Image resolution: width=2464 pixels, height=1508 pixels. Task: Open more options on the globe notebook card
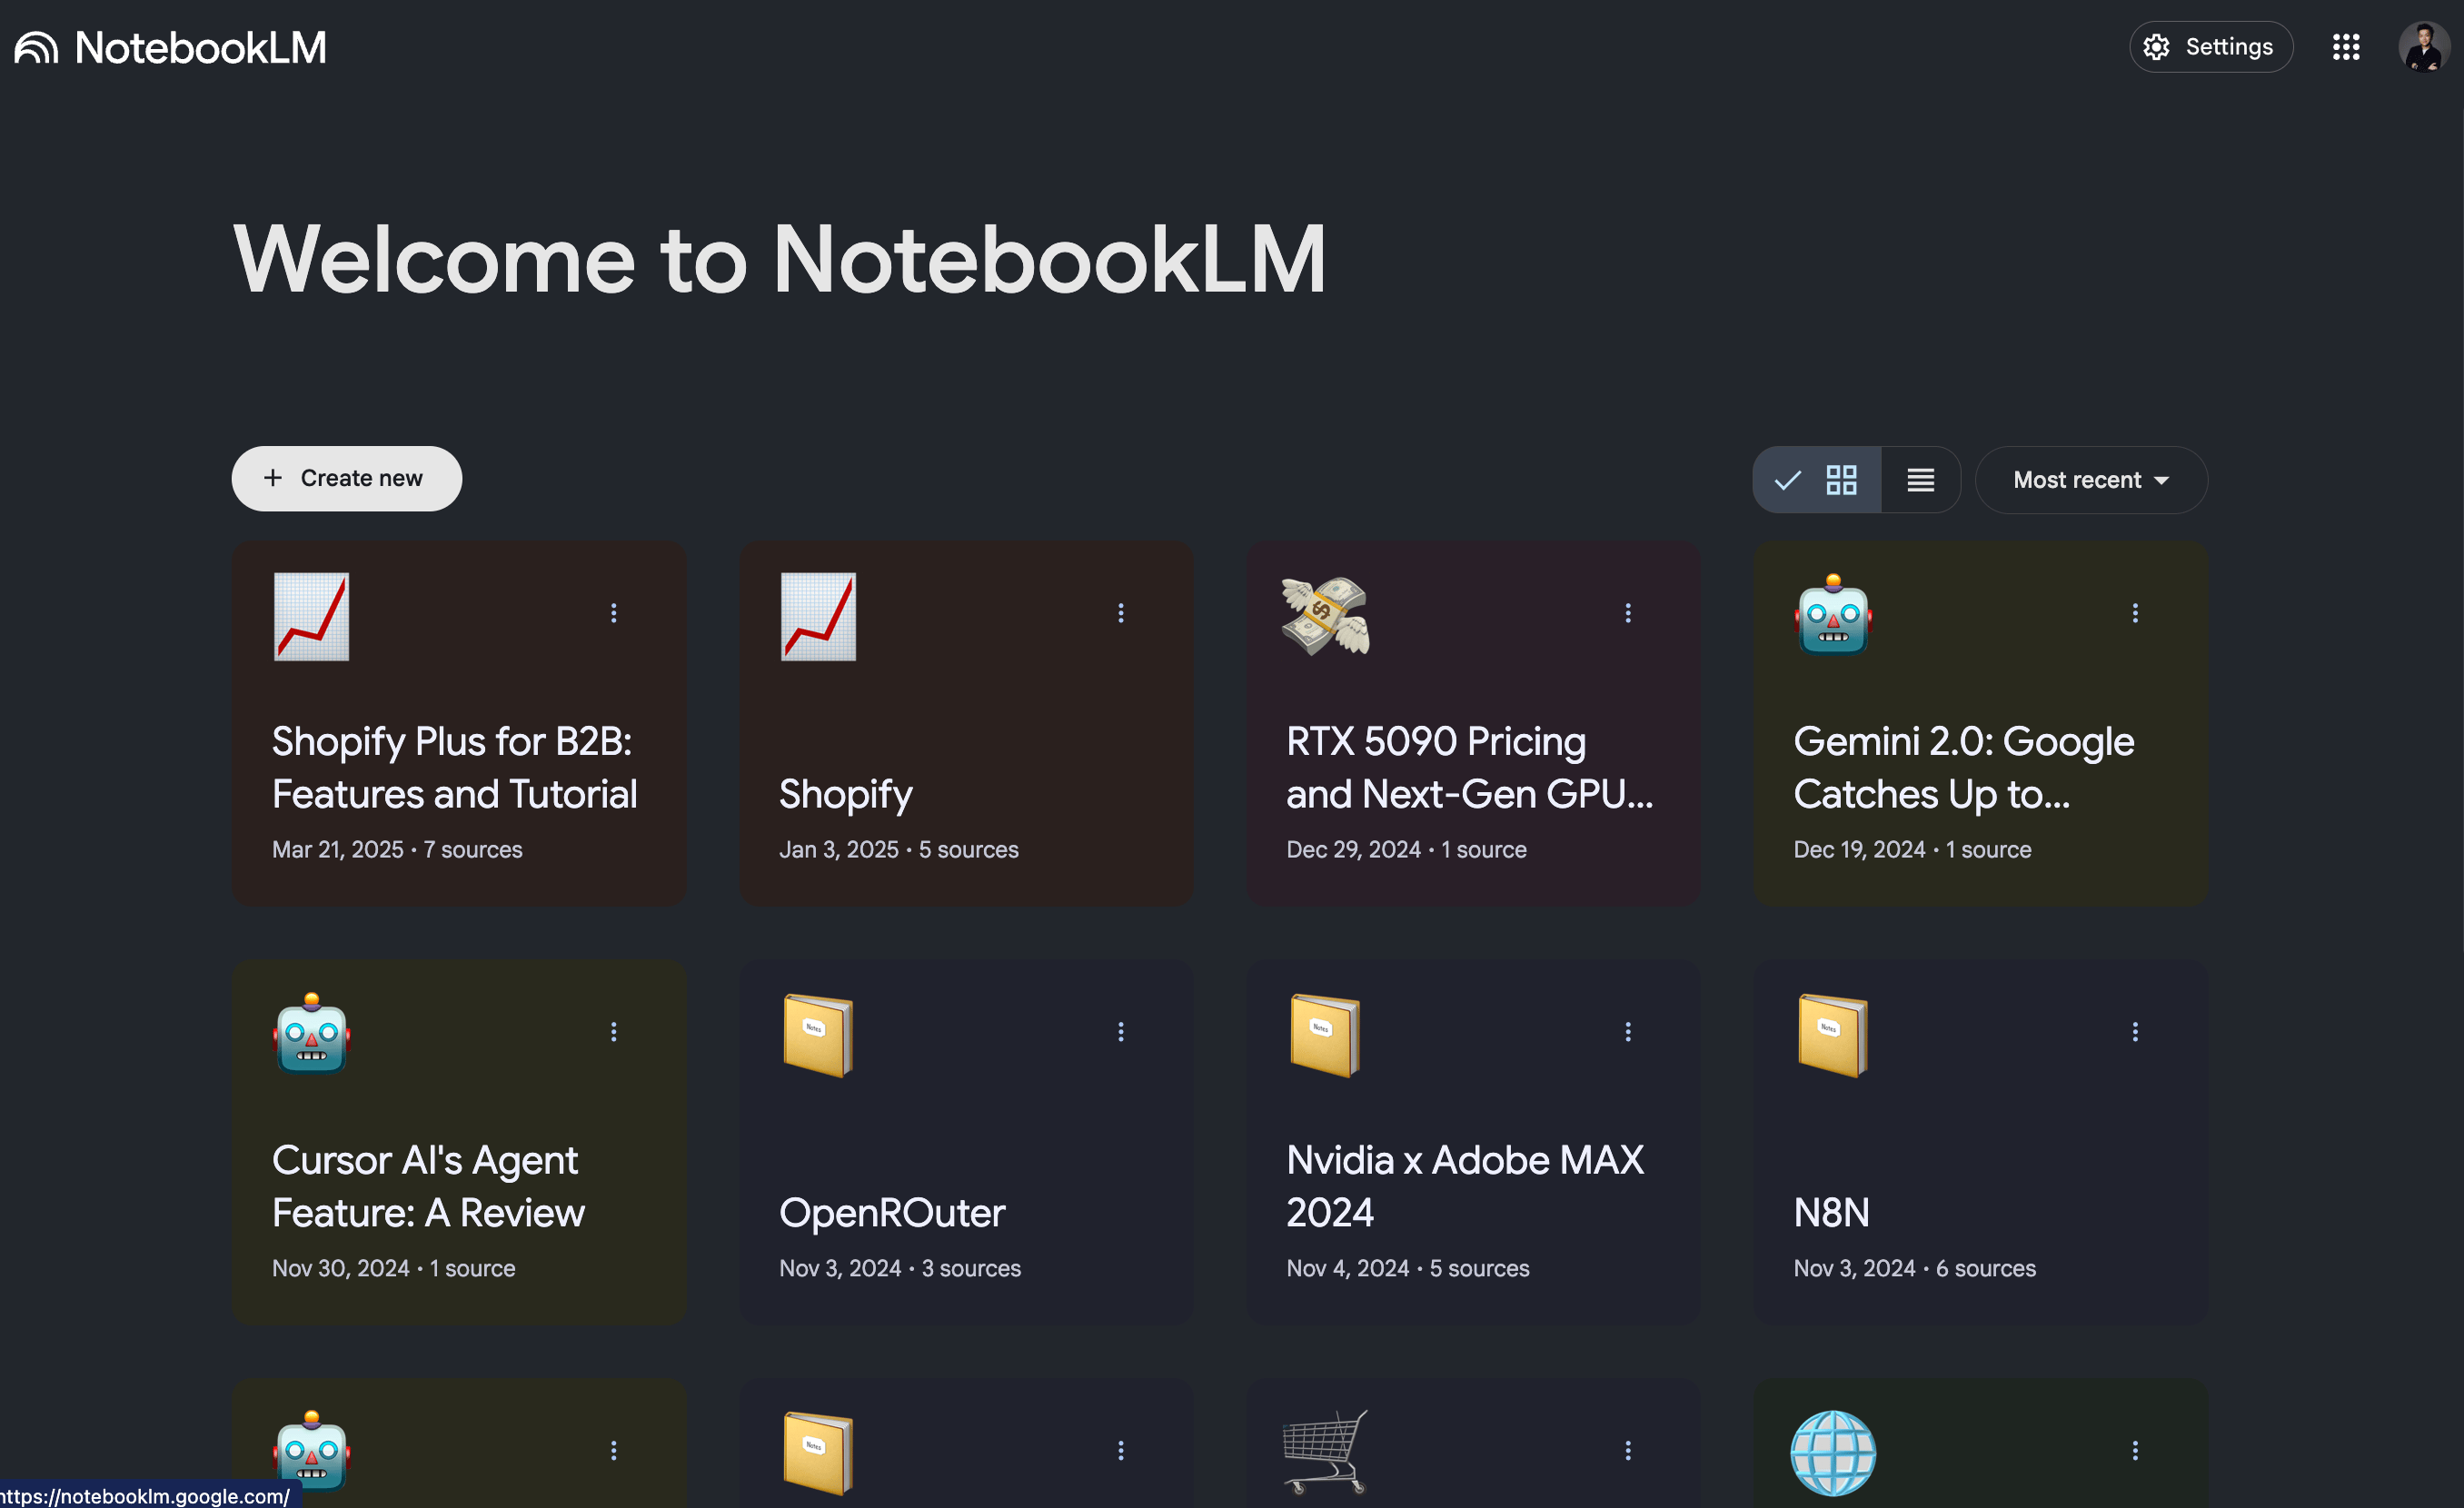point(2135,1451)
